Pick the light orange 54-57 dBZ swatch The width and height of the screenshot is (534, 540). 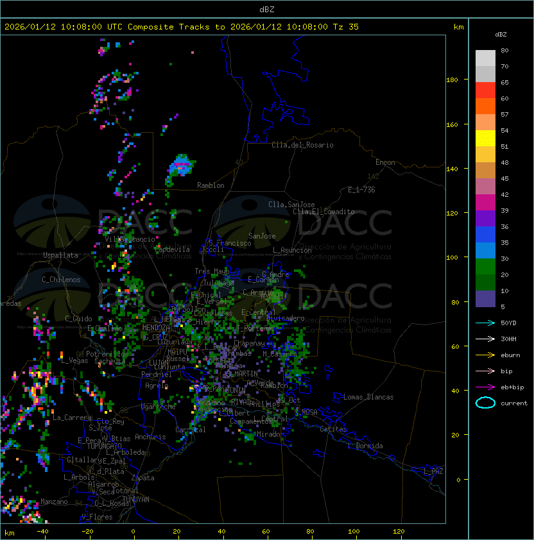485,122
